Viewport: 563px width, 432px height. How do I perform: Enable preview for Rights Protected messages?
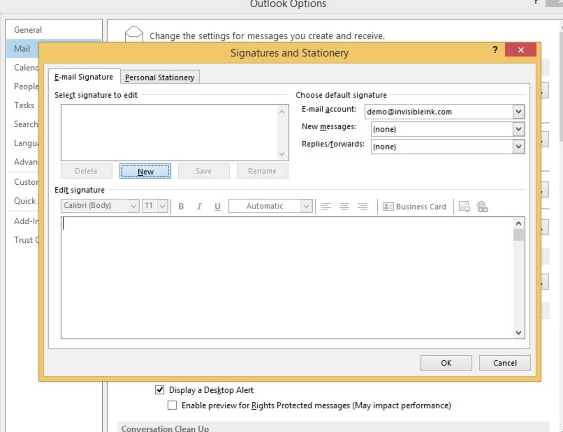(x=172, y=405)
